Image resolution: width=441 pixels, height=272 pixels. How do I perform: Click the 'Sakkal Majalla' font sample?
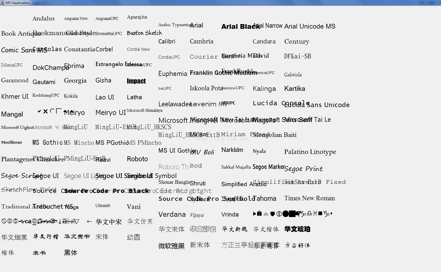(236, 167)
